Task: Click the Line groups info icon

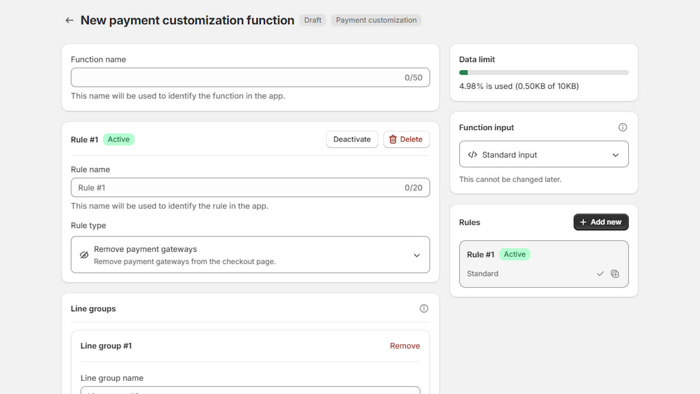Action: (423, 308)
